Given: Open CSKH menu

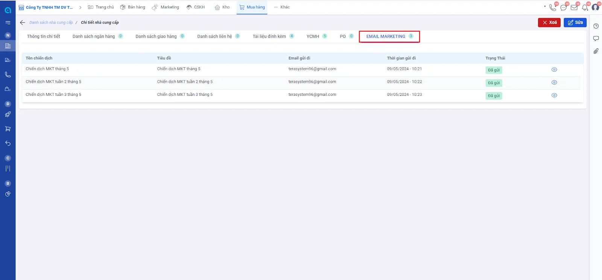Looking at the screenshot, I should [x=196, y=7].
